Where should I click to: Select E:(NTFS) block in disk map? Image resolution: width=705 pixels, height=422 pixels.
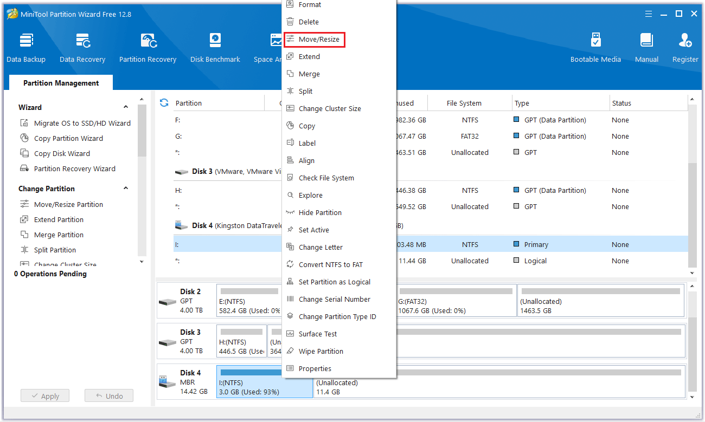(249, 301)
